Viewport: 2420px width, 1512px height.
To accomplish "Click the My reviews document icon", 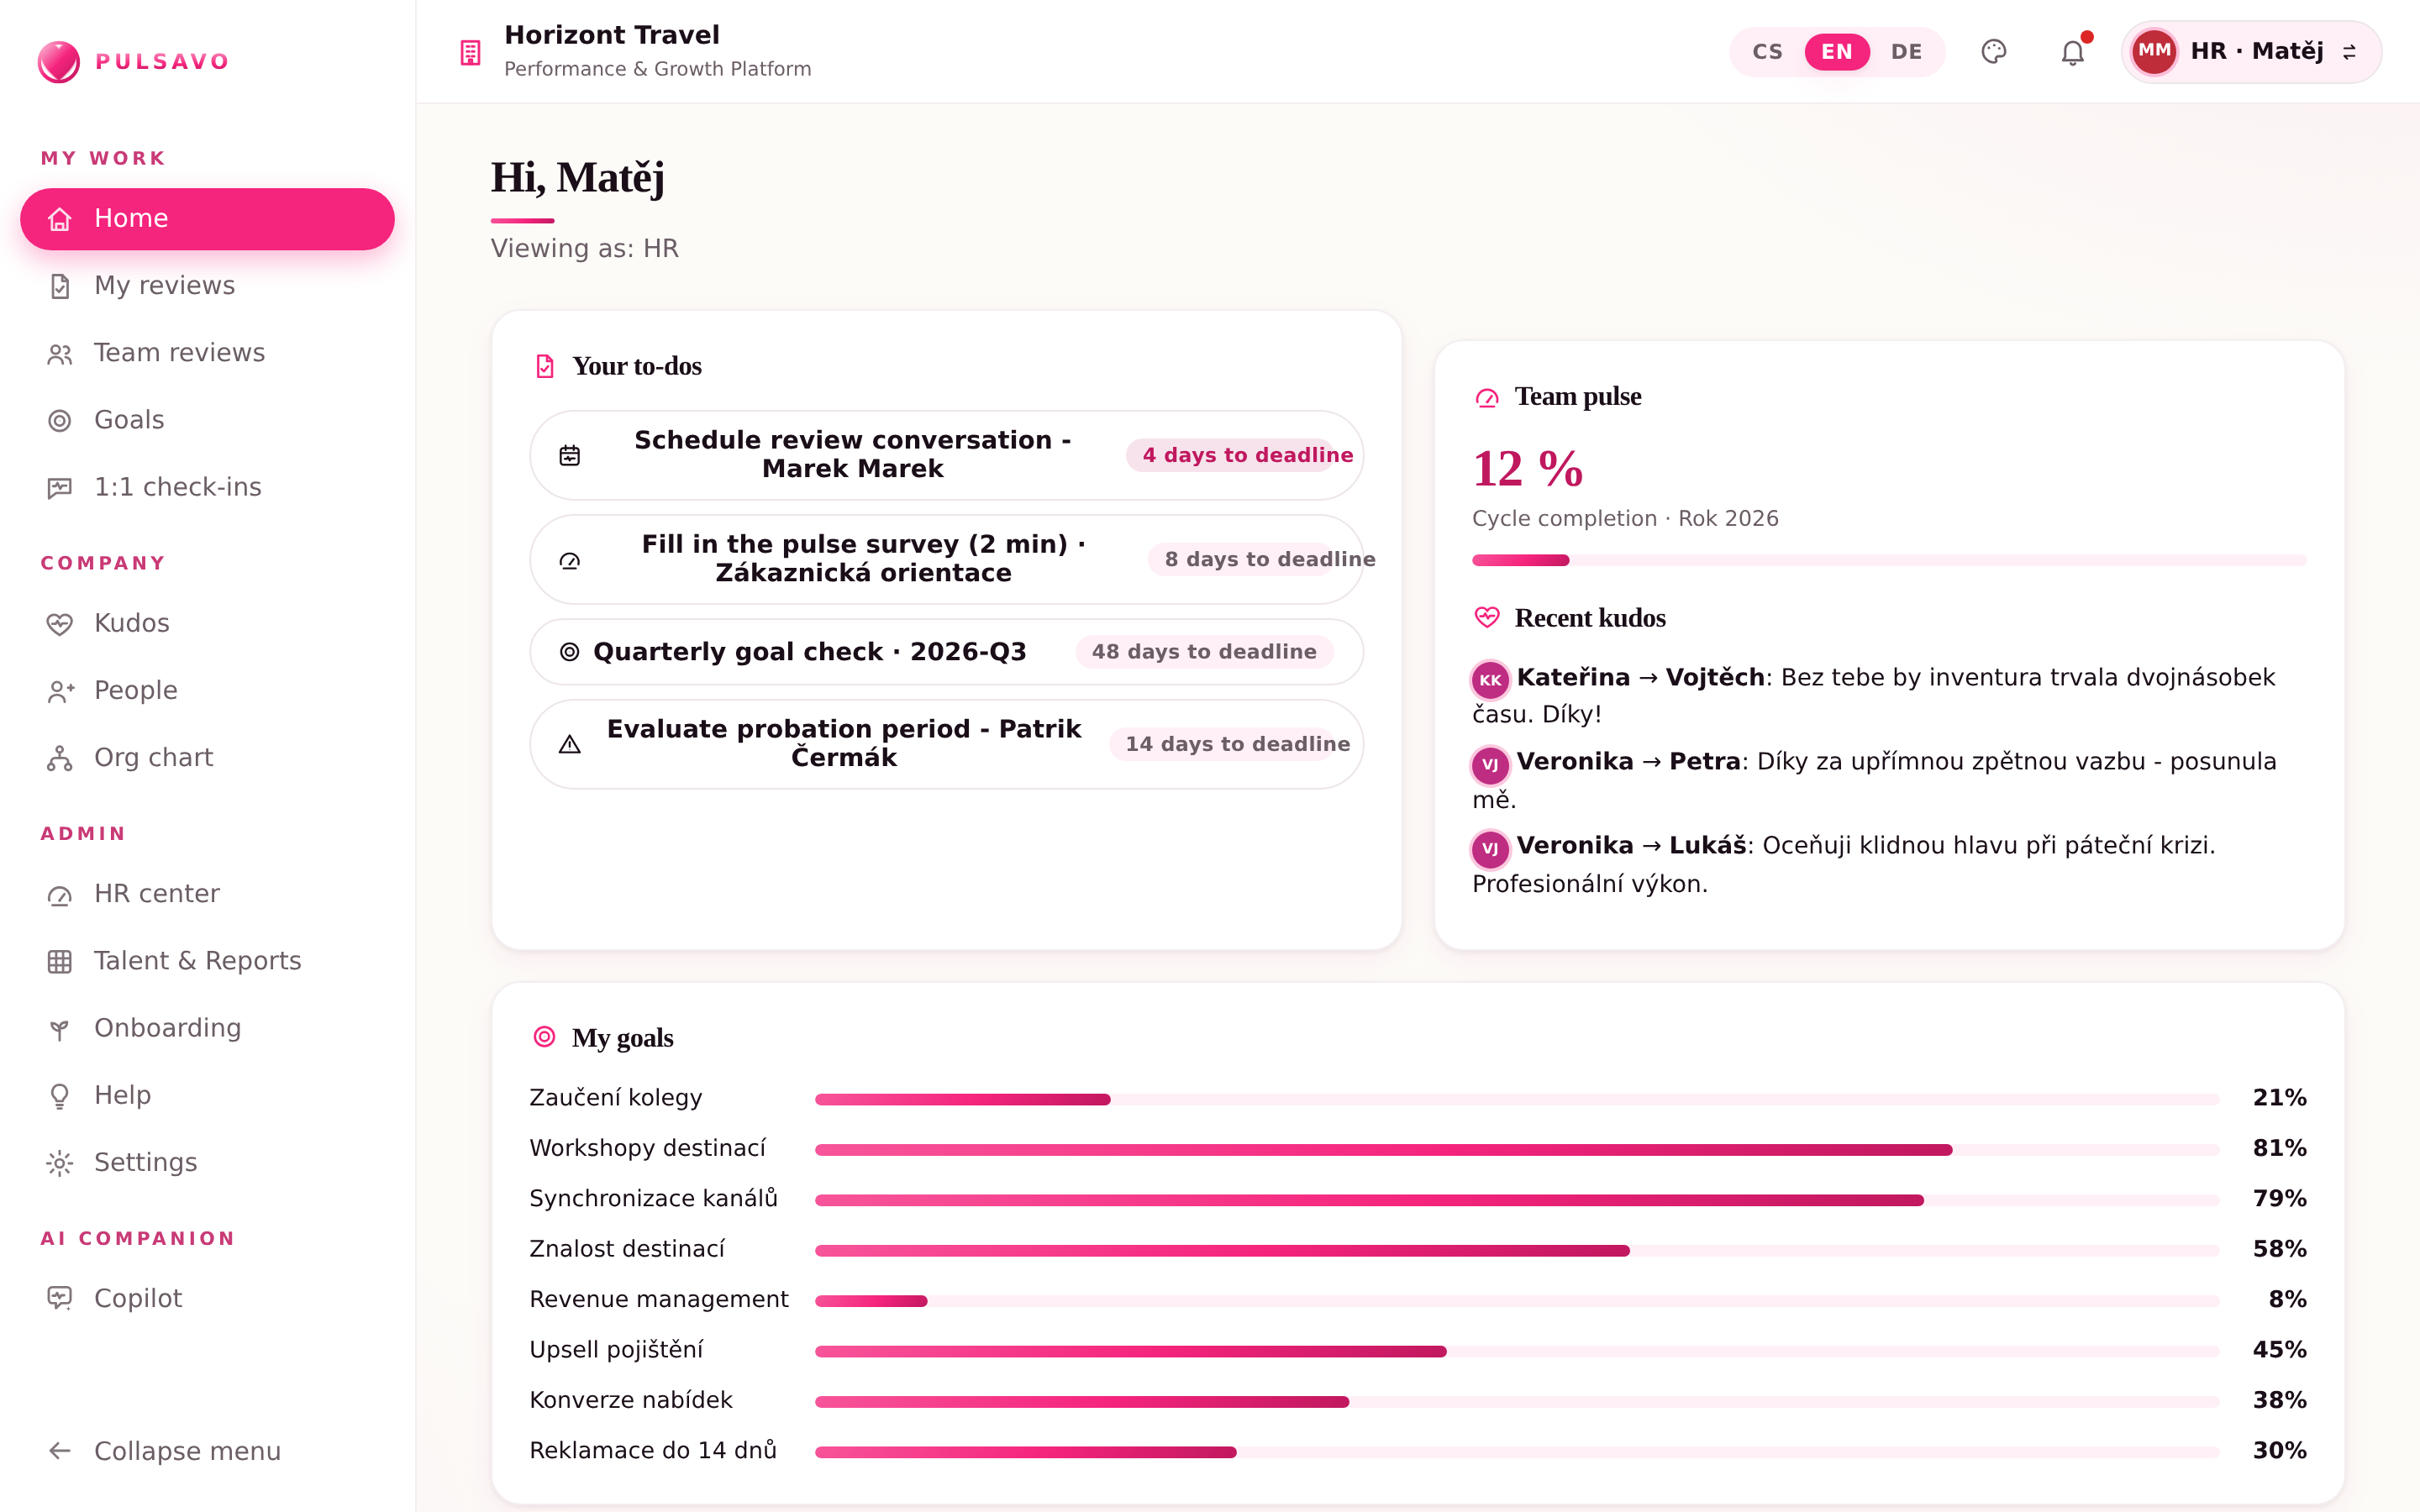I will coord(60,286).
